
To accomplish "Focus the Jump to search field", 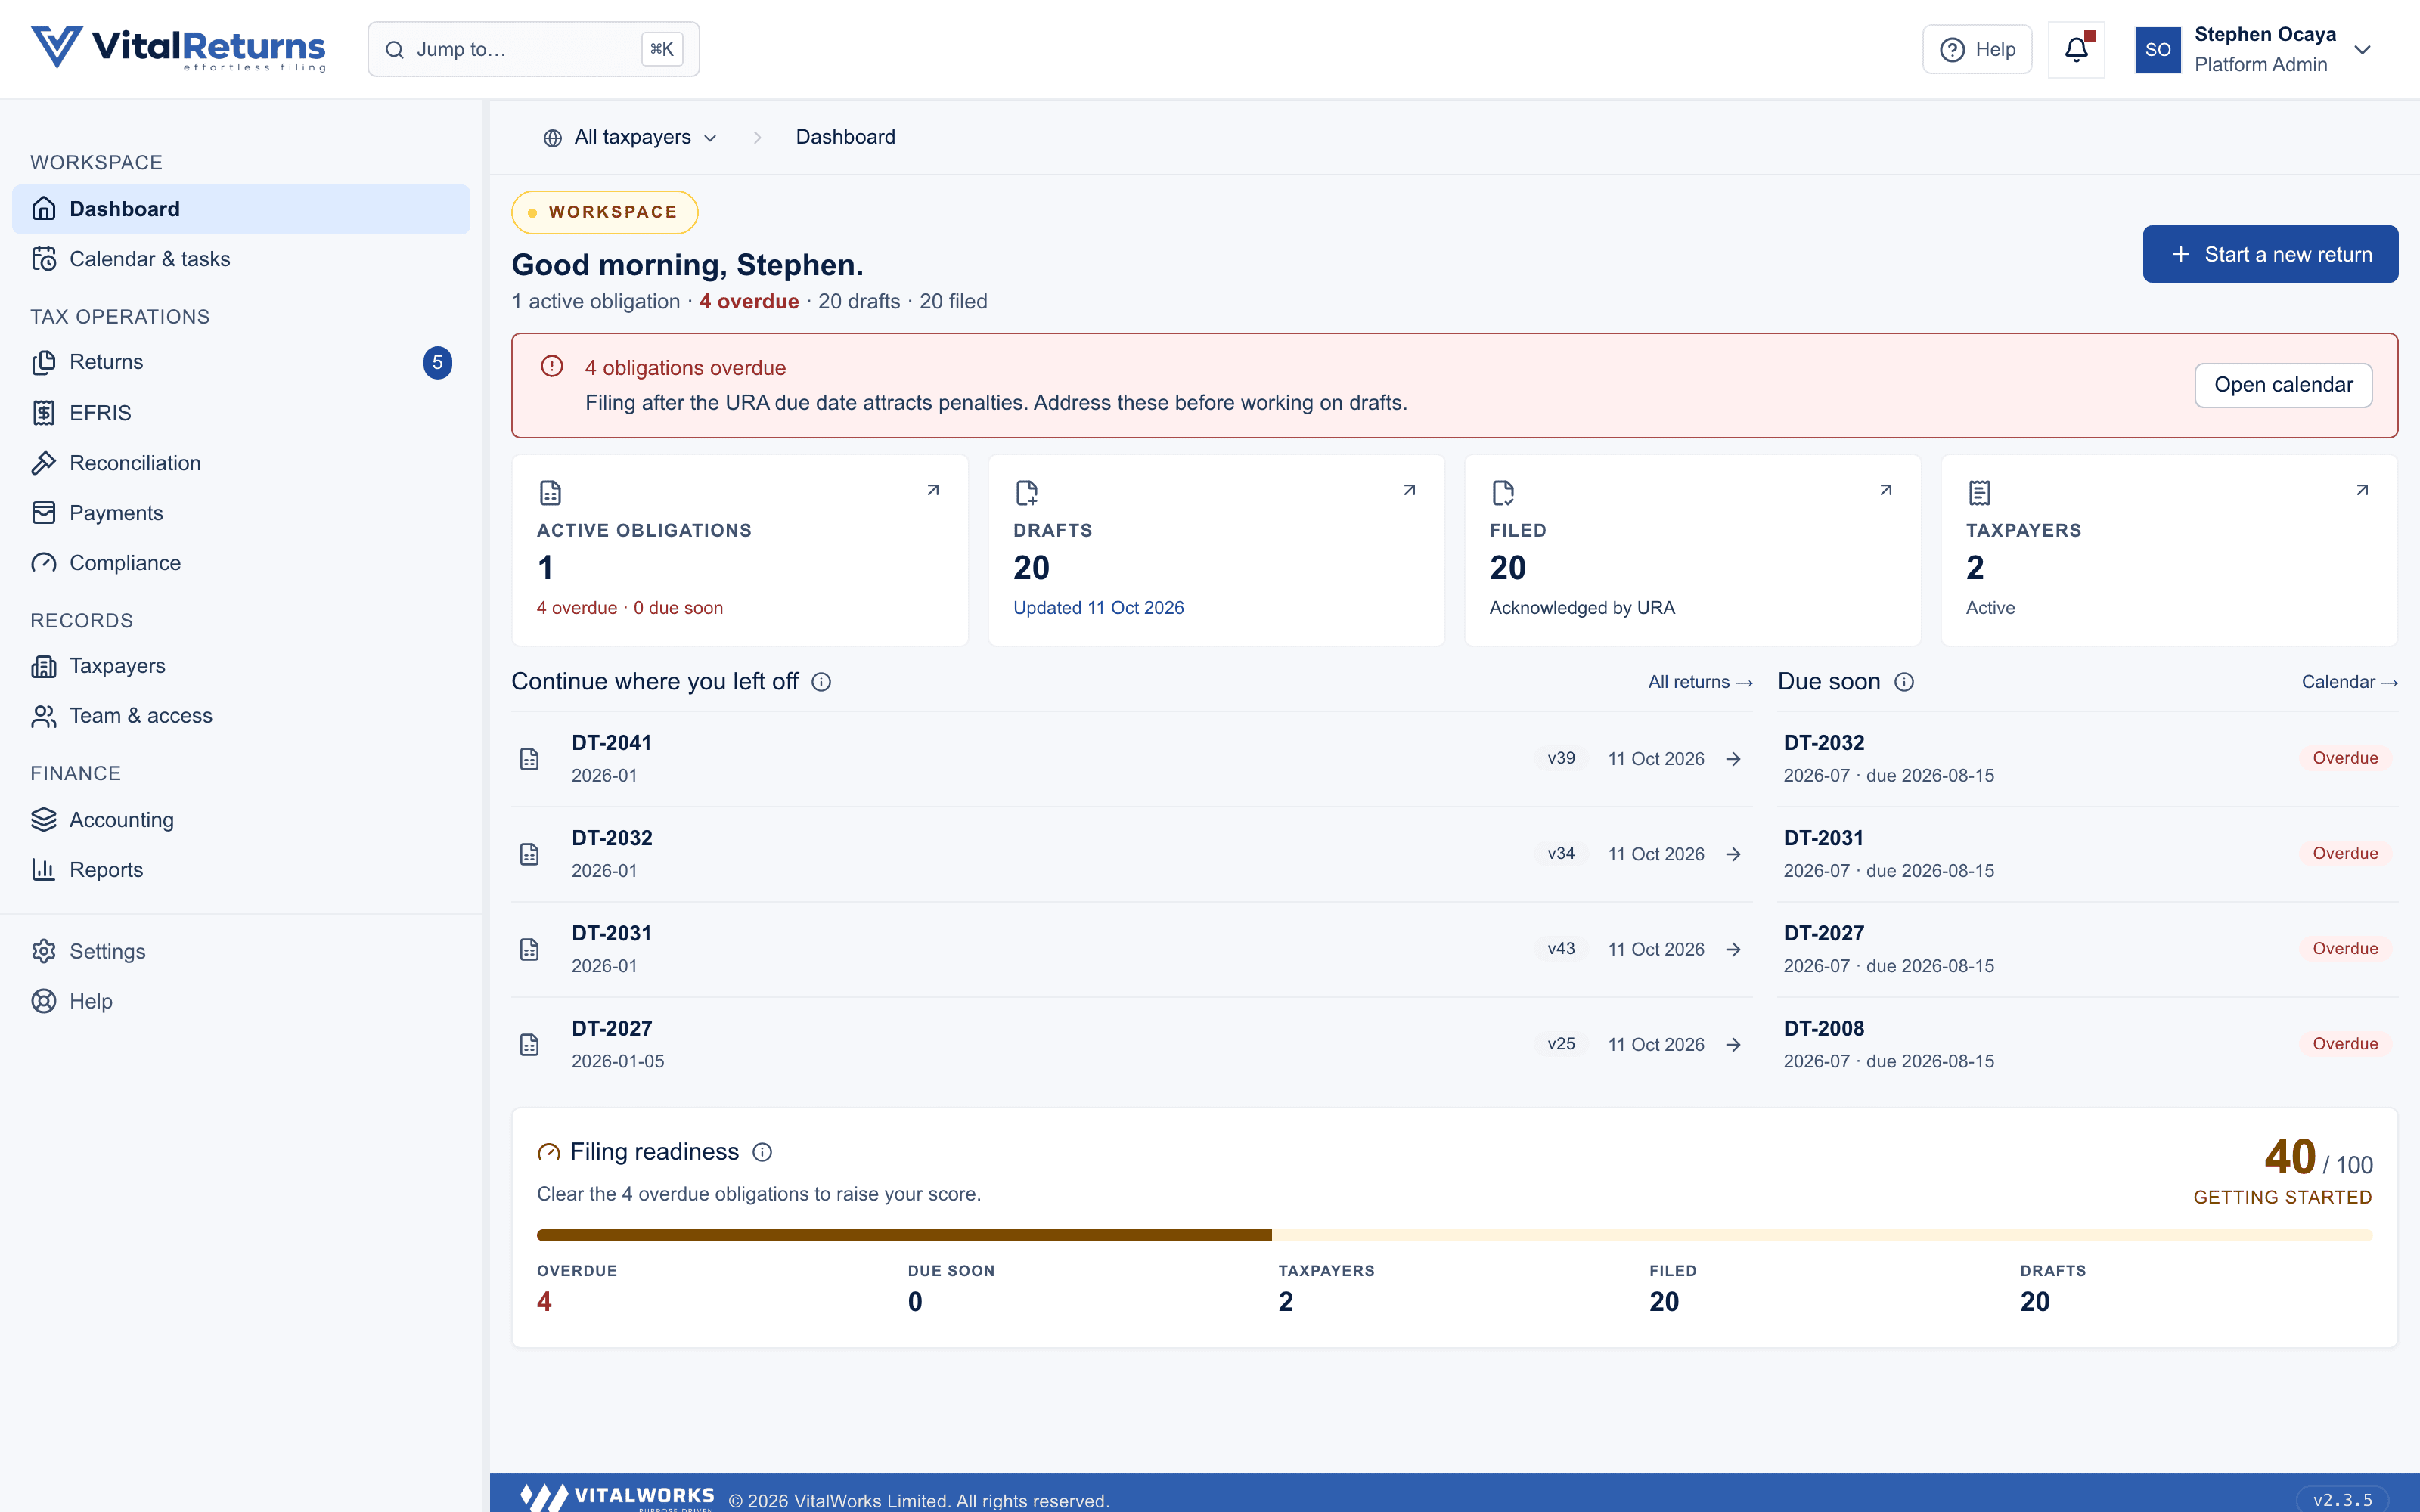I will [533, 49].
